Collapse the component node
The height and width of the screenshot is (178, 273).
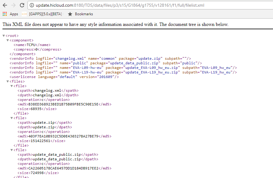tap(8, 40)
